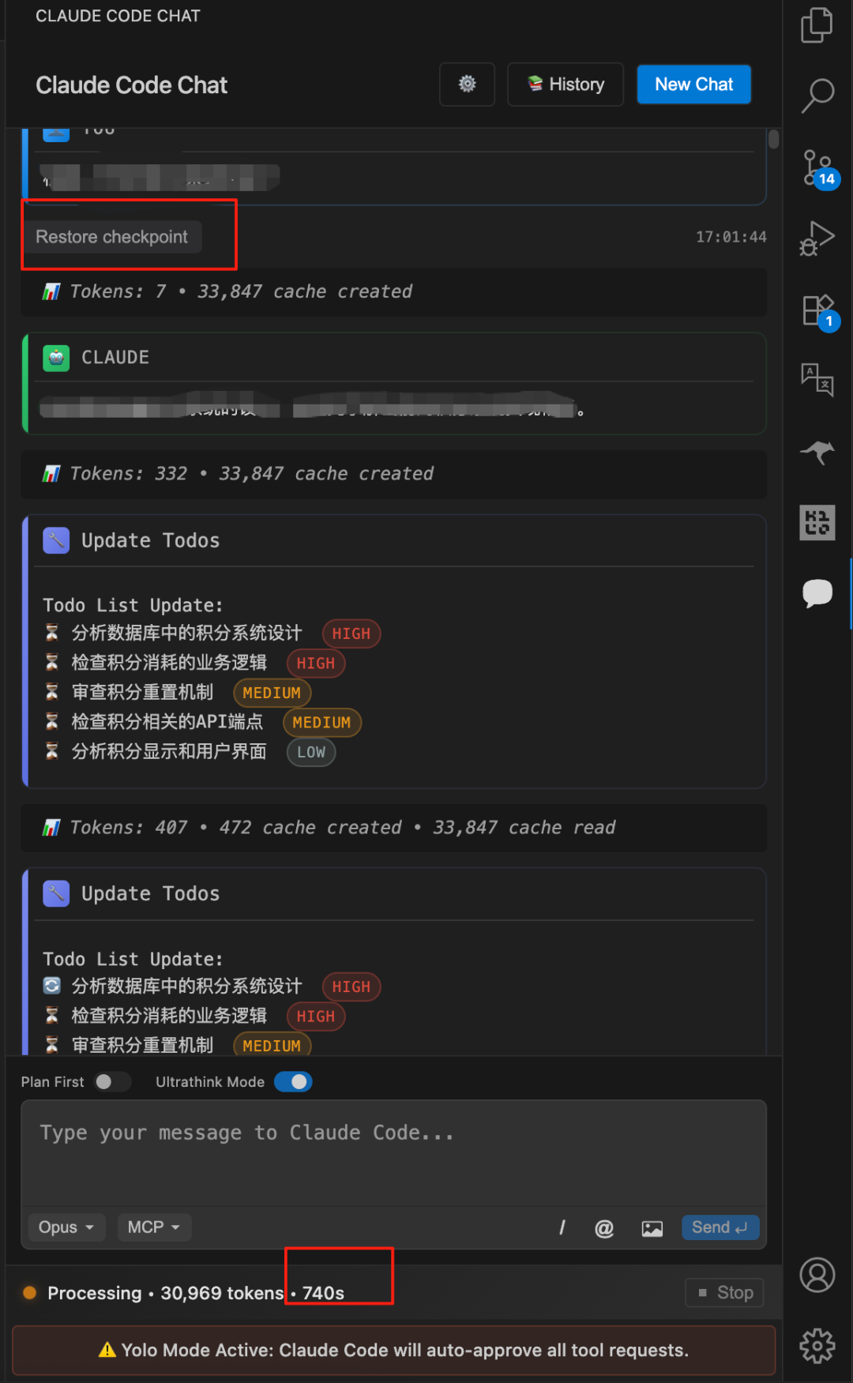The height and width of the screenshot is (1383, 853).
Task: Open the Claude Code Chat chat bubble icon
Action: pyautogui.click(x=817, y=594)
